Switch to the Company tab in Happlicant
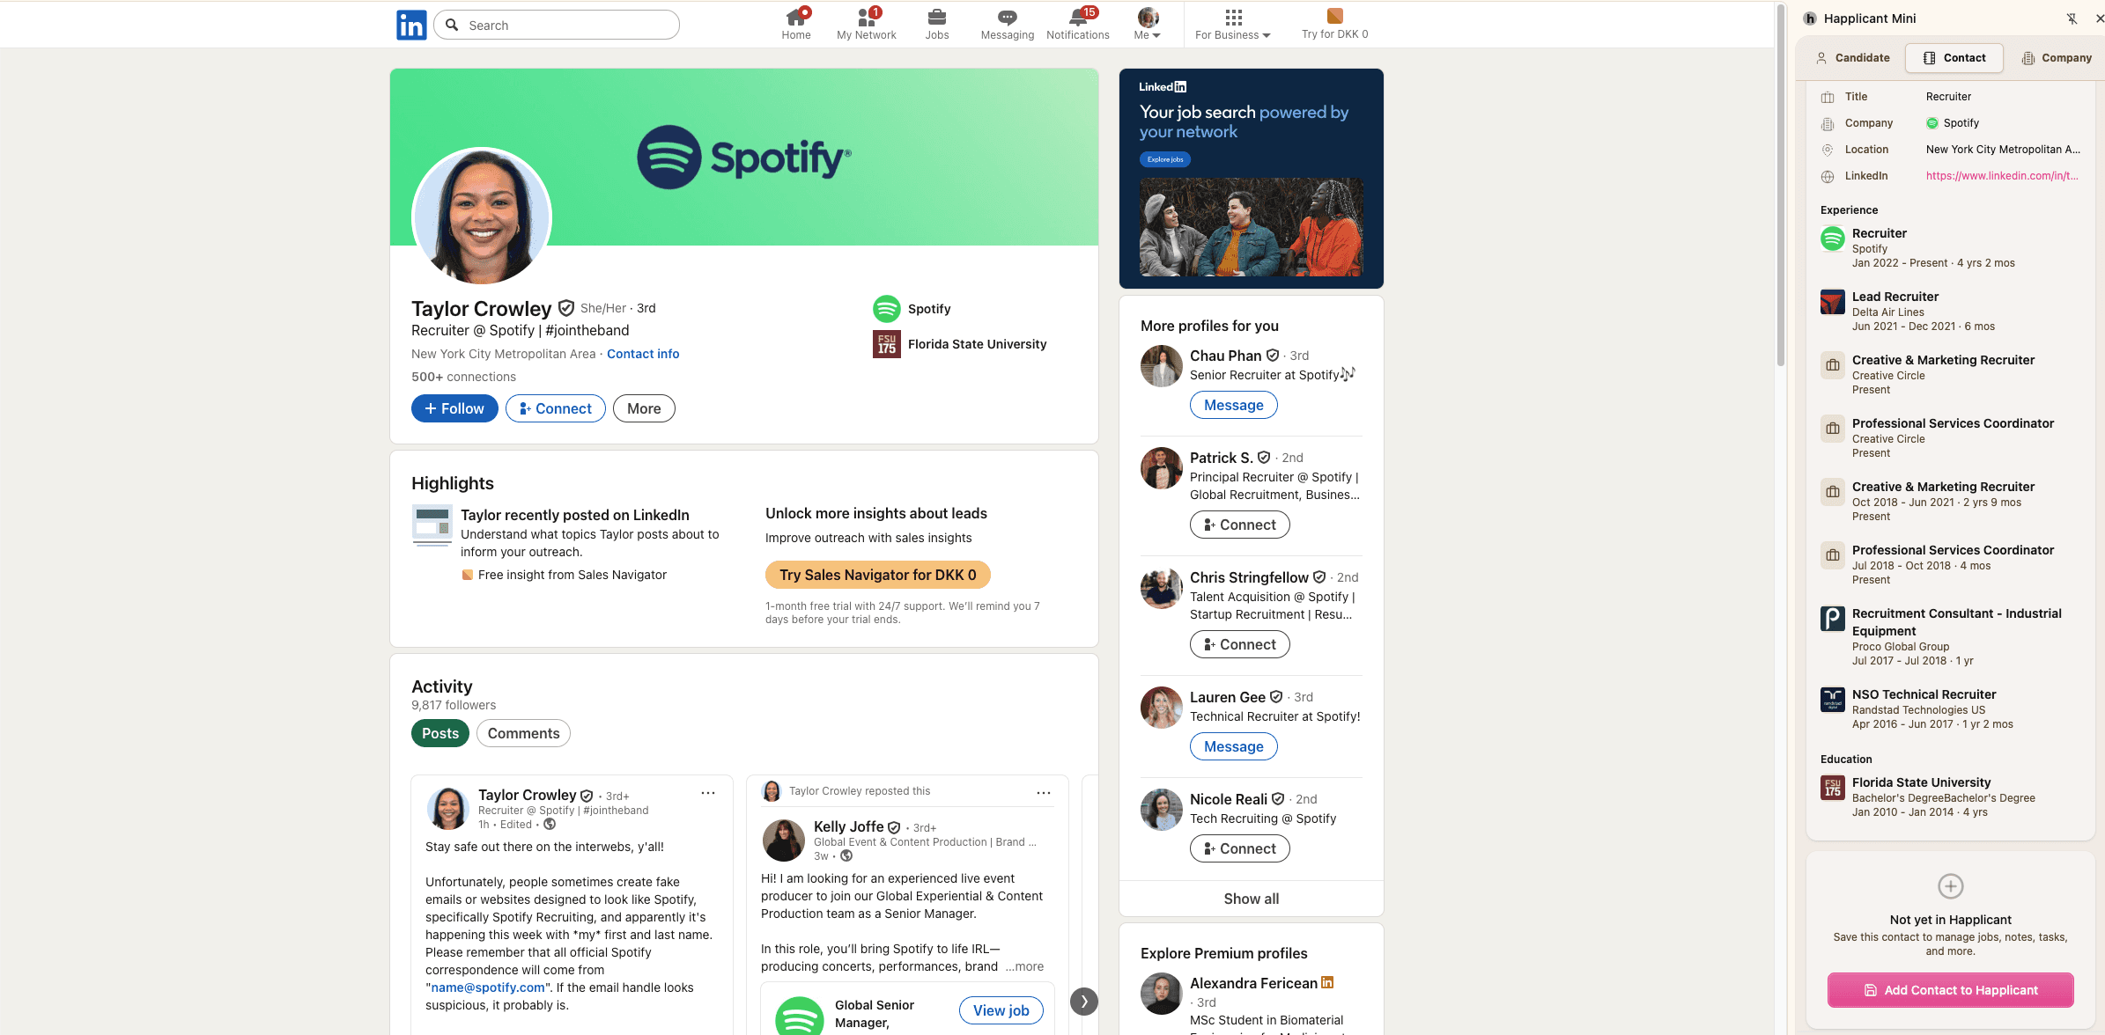 (x=2056, y=57)
